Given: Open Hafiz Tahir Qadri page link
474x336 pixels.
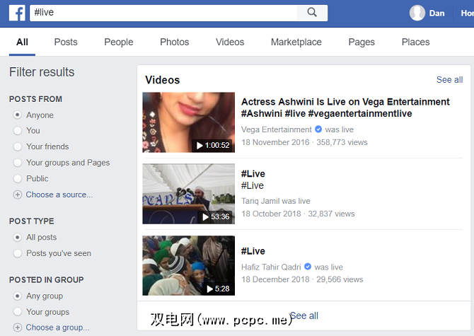Looking at the screenshot, I should click(271, 267).
